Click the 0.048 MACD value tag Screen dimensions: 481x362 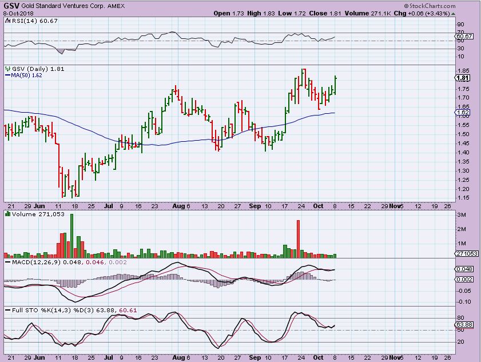pos(464,269)
